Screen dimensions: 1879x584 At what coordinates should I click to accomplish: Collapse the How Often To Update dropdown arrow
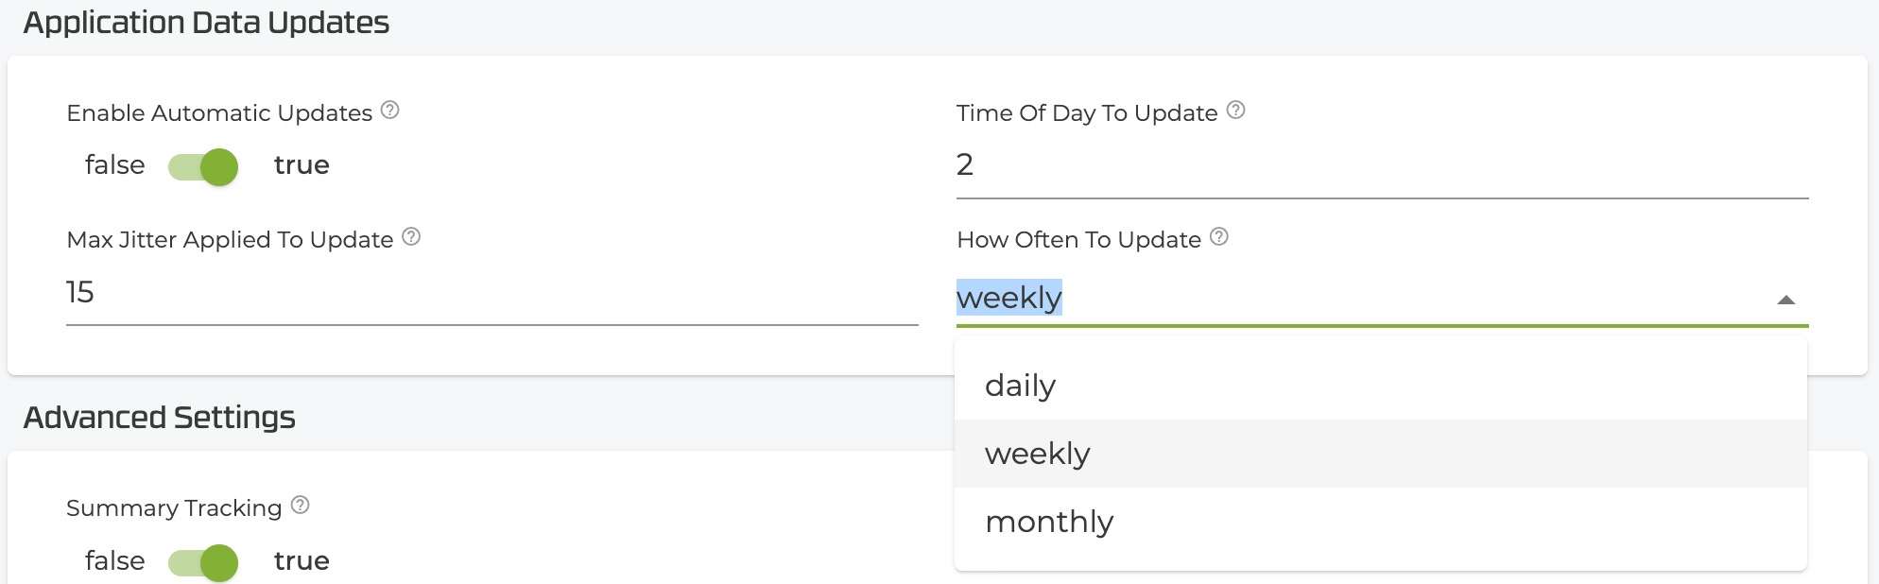(1785, 300)
